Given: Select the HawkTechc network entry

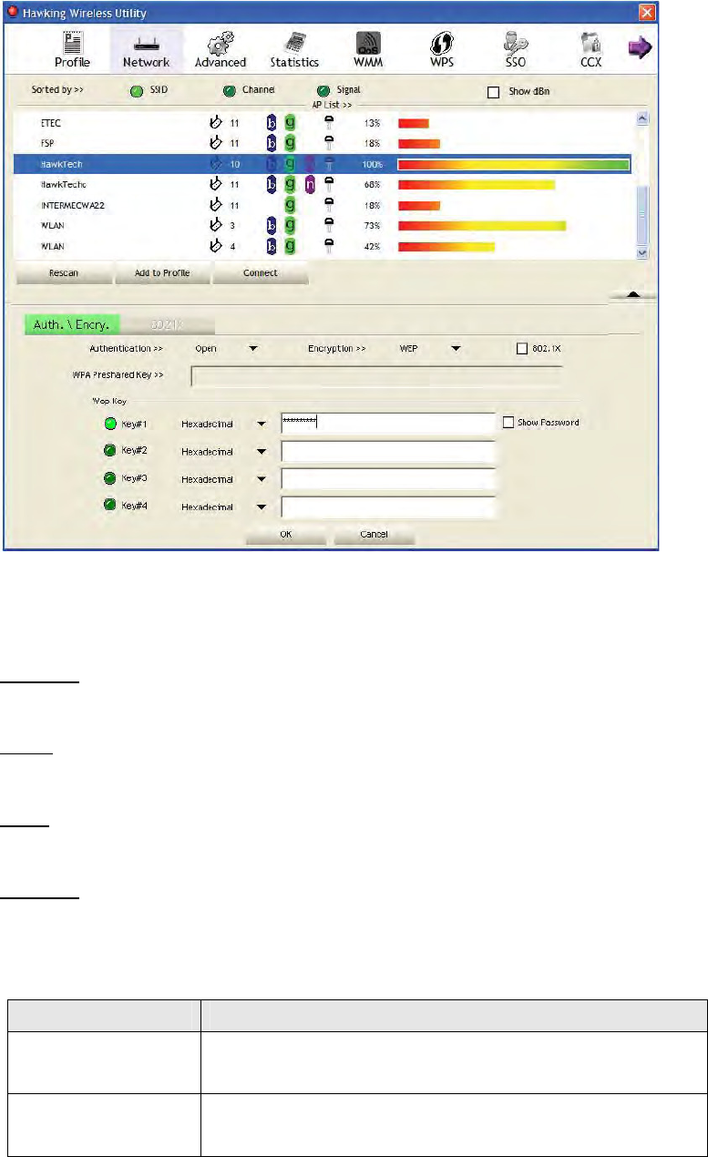Looking at the screenshot, I should coord(323,185).
